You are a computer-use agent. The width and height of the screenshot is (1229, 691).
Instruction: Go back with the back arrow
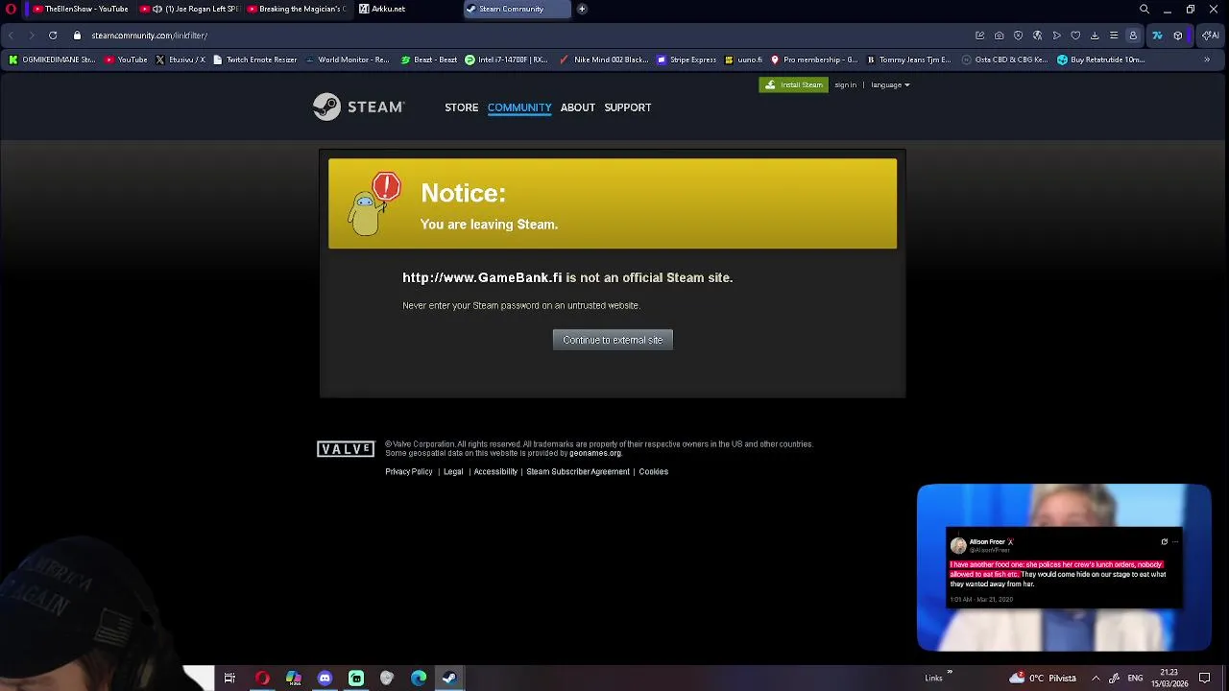click(11, 36)
